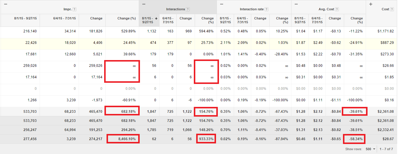Collapse the Interactions column group
The image size is (398, 154).
(144, 4)
